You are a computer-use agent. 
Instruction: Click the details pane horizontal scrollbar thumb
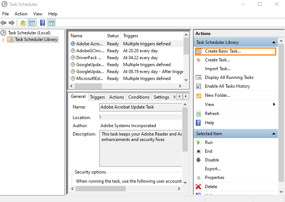click(100, 189)
